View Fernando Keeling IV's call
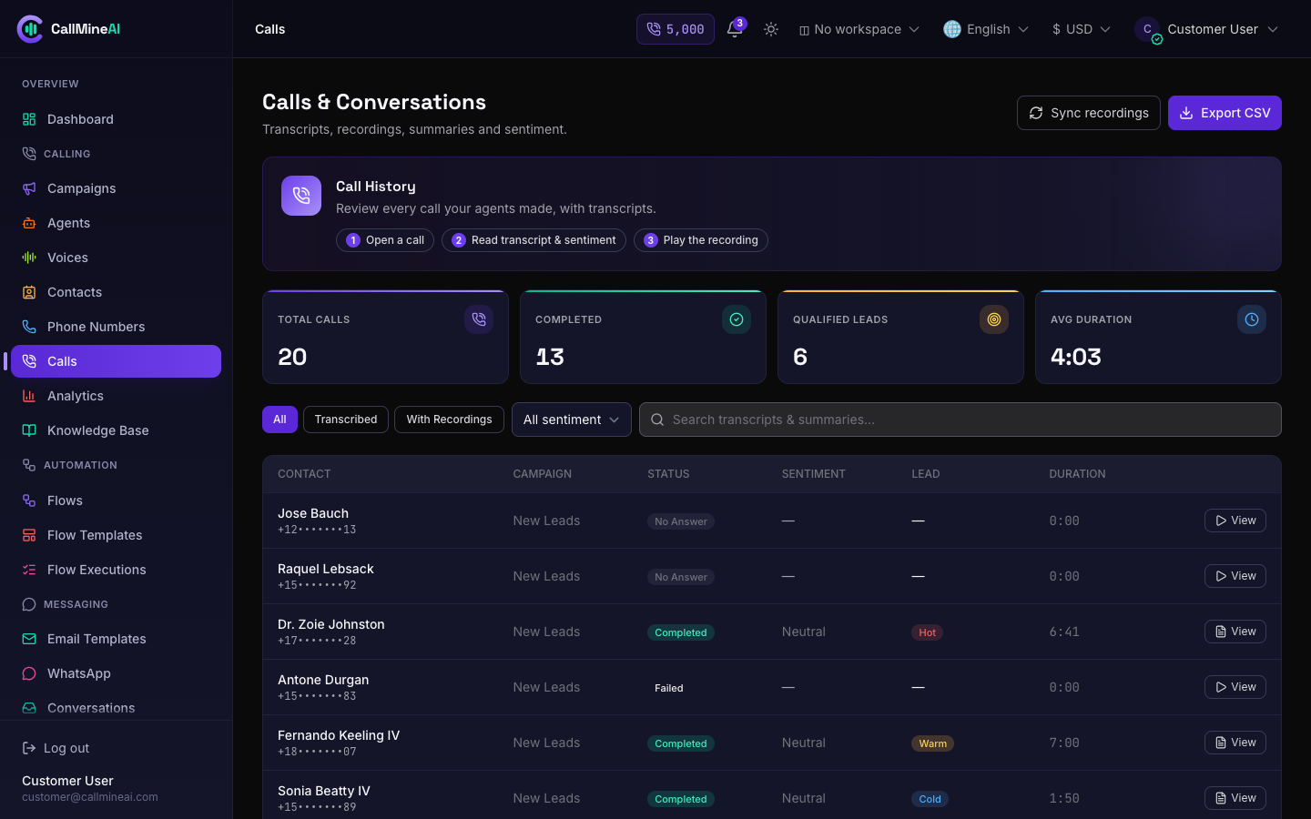This screenshot has width=1311, height=819. [x=1235, y=743]
